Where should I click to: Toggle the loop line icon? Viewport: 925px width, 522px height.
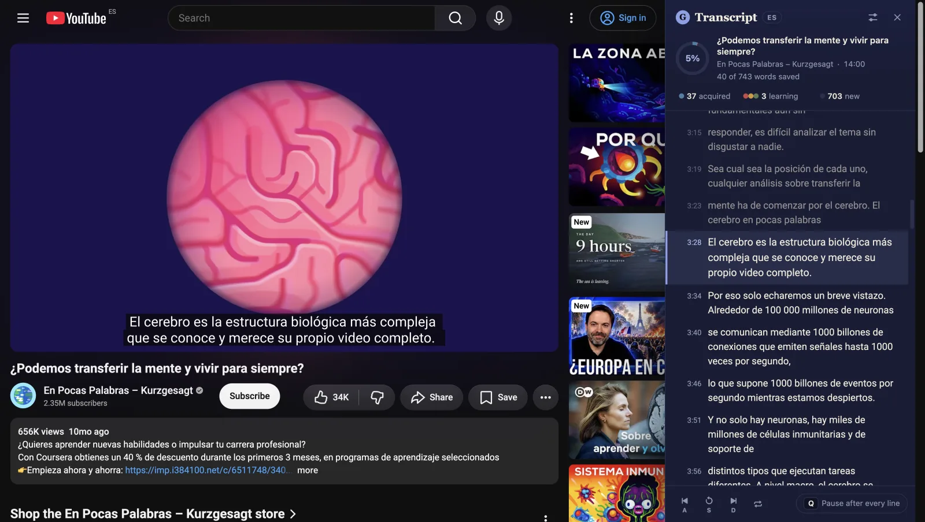click(x=758, y=504)
